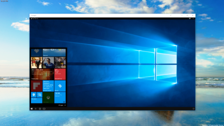The height and width of the screenshot is (126, 224).
Task: Toggle full-screen arrows in Connect title bar
Action: coord(170,15)
